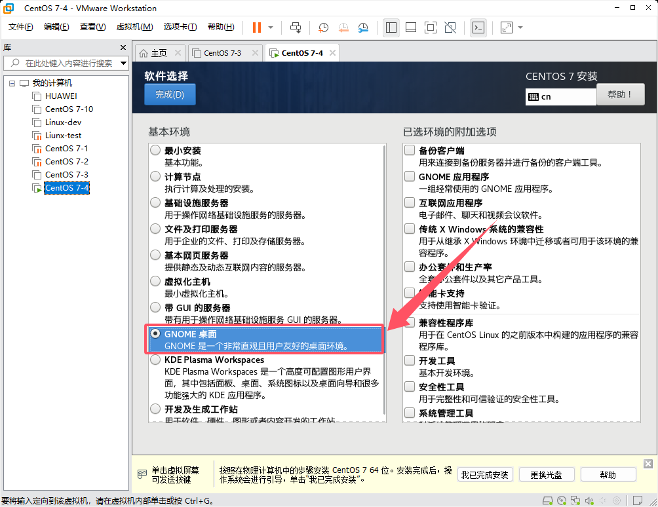Check the 开发工具 checkbox
The height and width of the screenshot is (507, 658).
point(410,360)
